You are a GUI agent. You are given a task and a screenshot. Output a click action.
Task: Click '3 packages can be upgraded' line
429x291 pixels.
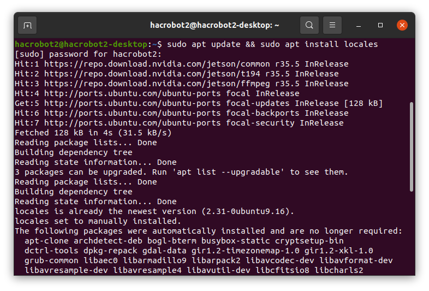pyautogui.click(x=181, y=172)
